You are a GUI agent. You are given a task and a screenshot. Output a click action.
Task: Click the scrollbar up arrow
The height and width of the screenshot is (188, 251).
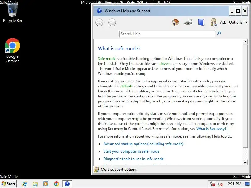(x=245, y=42)
